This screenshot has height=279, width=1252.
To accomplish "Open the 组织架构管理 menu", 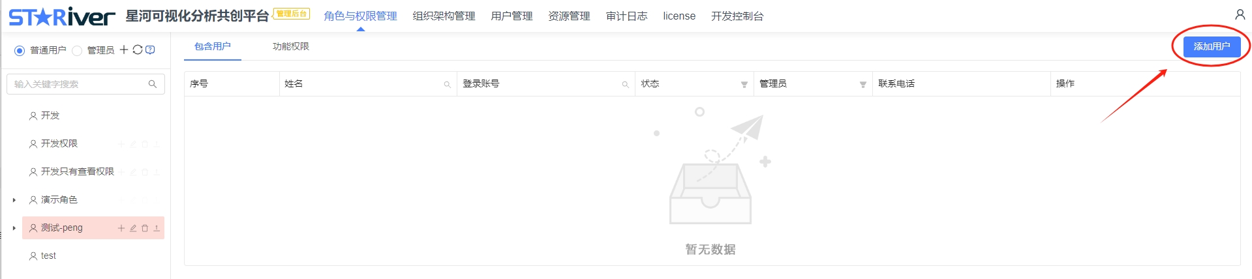I will pyautogui.click(x=444, y=16).
